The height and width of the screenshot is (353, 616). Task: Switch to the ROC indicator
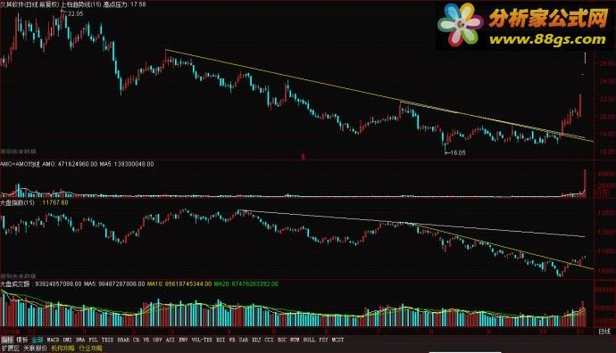(x=282, y=340)
